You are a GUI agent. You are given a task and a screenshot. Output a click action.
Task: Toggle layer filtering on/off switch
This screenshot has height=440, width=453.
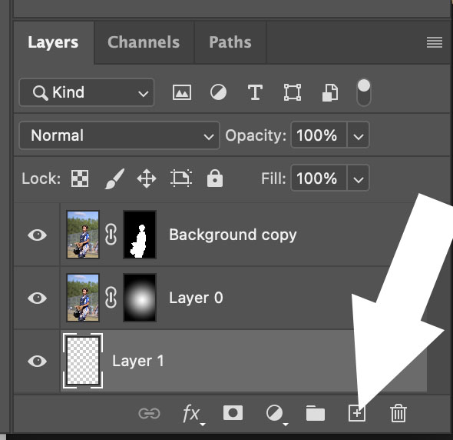364,92
